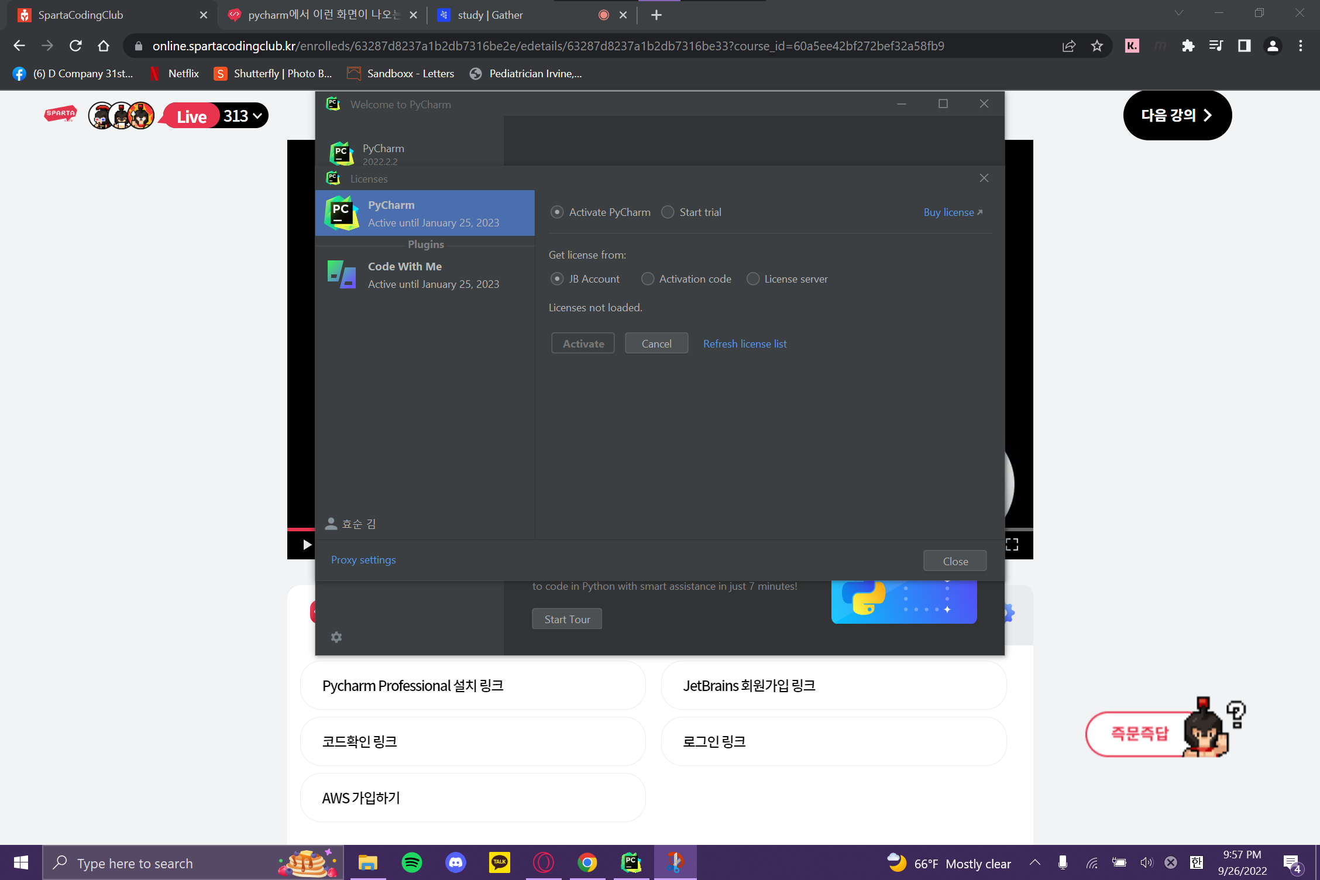Share this page from the address bar
The height and width of the screenshot is (880, 1320).
pos(1069,46)
